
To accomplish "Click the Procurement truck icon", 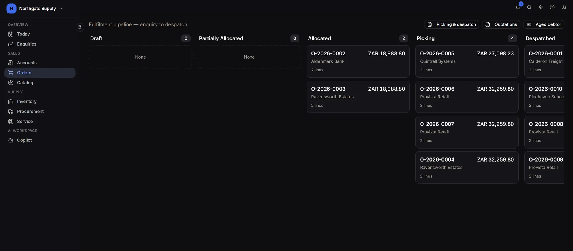I will 11,112.
